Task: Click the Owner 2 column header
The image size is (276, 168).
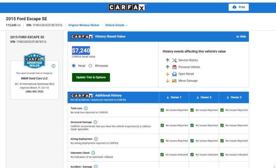Action: pyautogui.click(x=204, y=97)
